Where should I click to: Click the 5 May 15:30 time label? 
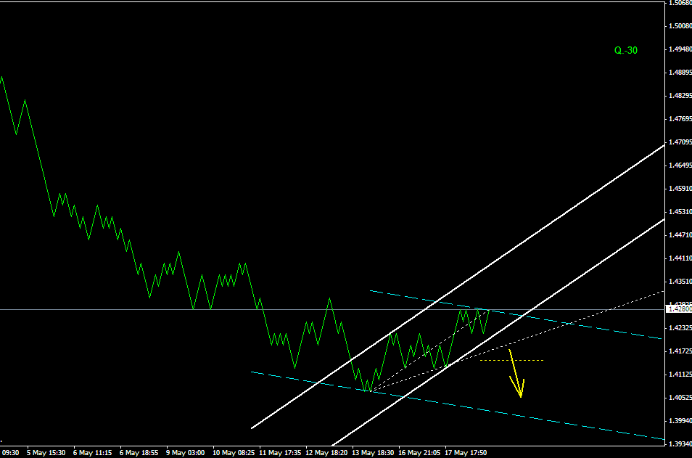click(46, 453)
